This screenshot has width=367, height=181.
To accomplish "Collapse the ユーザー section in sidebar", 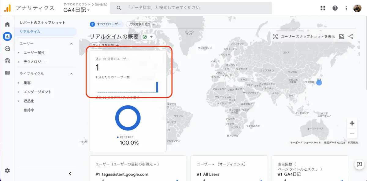I will point(72,44).
